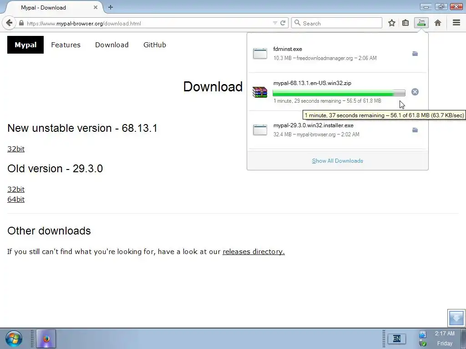Open the releases directory link

[253, 252]
